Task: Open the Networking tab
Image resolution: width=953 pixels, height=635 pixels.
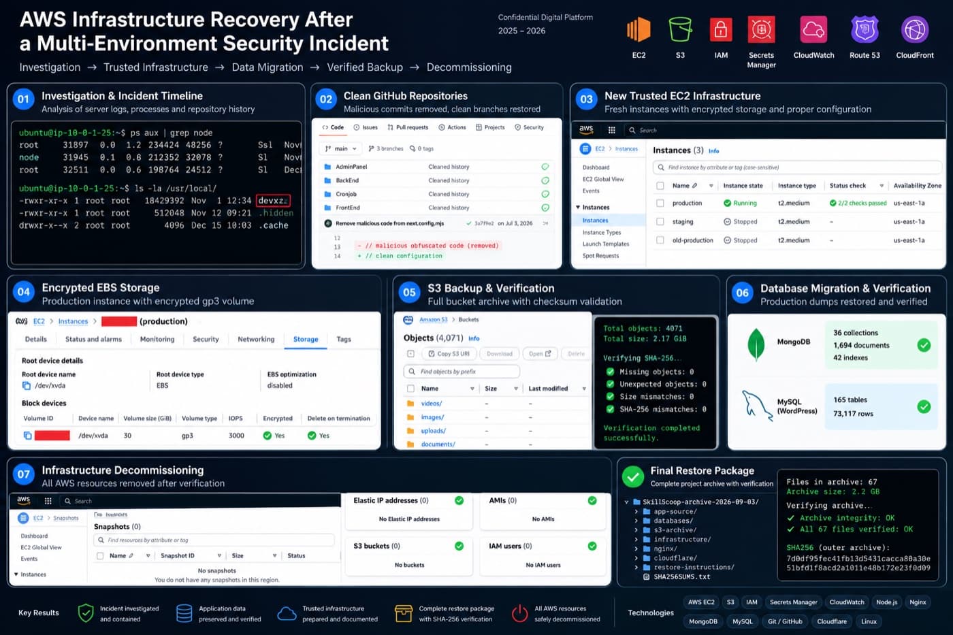Action: coord(256,339)
